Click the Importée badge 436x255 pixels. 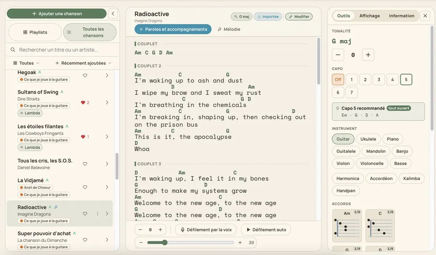point(268,17)
